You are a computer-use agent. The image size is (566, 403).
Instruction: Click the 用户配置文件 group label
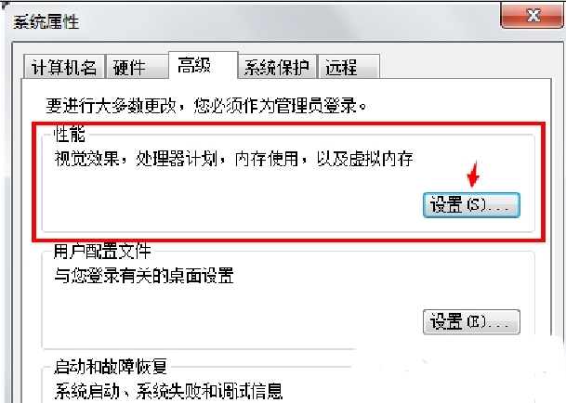pyautogui.click(x=102, y=251)
